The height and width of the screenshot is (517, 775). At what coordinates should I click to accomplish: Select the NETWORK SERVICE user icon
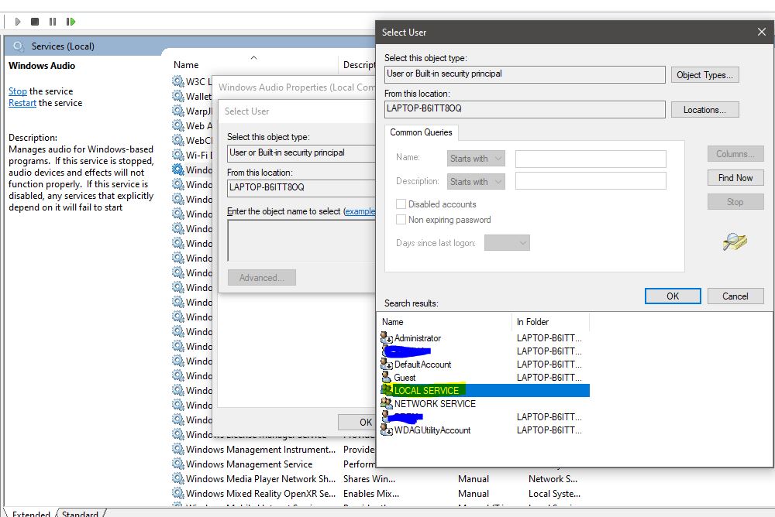point(385,403)
